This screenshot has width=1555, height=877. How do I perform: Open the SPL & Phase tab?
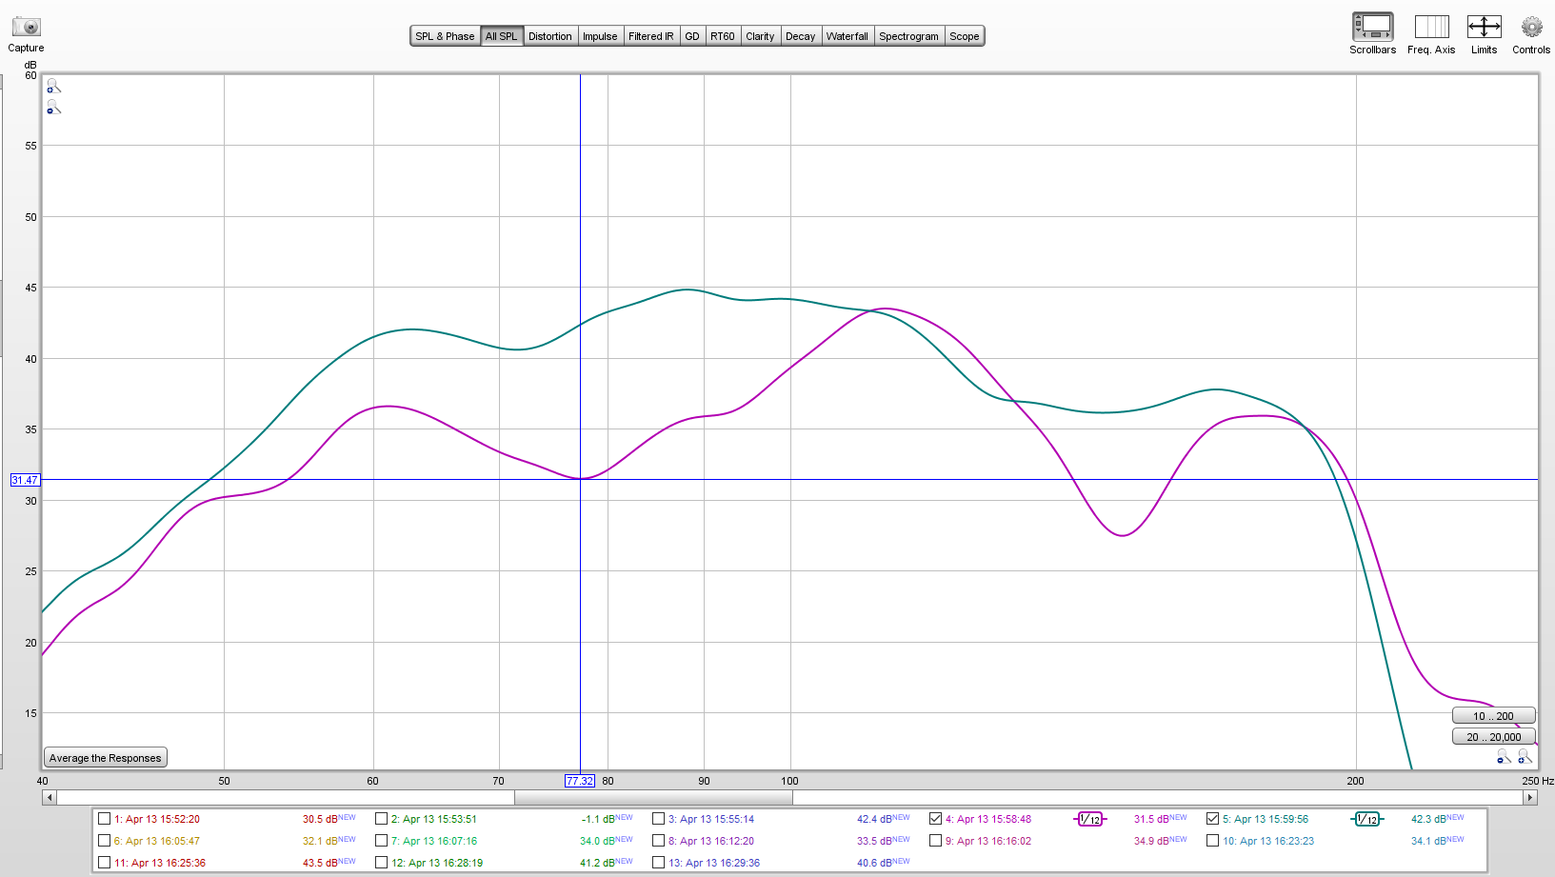(445, 36)
